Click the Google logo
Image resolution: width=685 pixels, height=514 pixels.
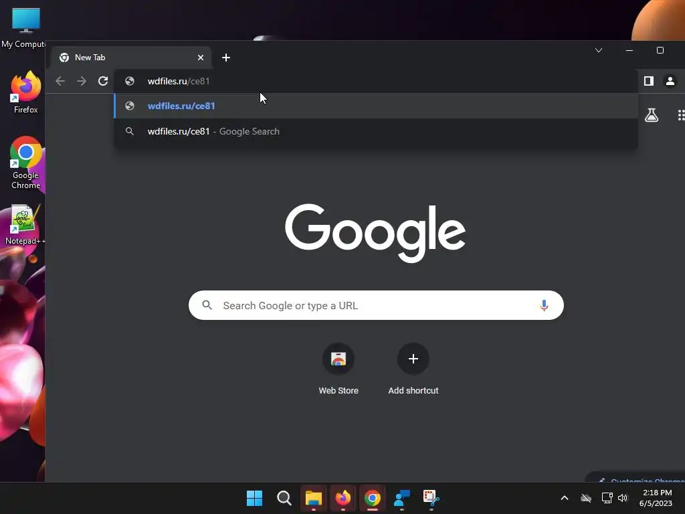[375, 233]
